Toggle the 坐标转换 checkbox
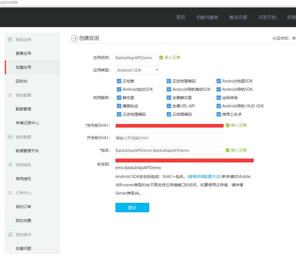Image resolution: width=296 pixels, height=259 pixels. coord(218,98)
